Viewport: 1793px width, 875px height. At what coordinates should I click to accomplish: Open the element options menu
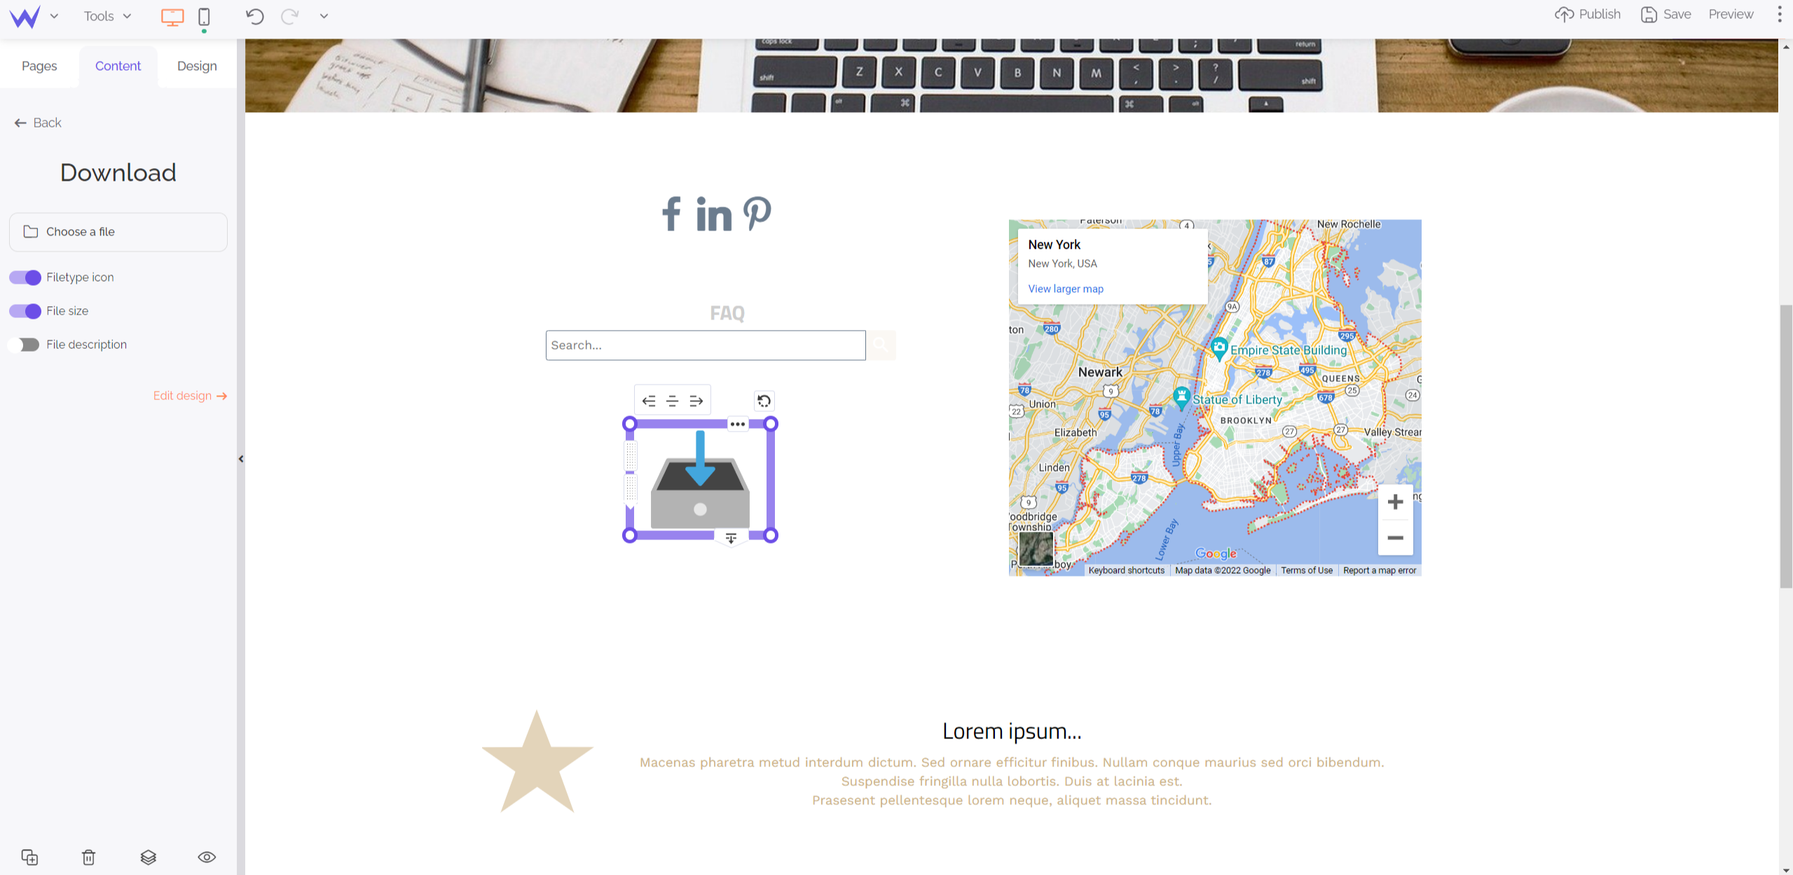(x=738, y=423)
